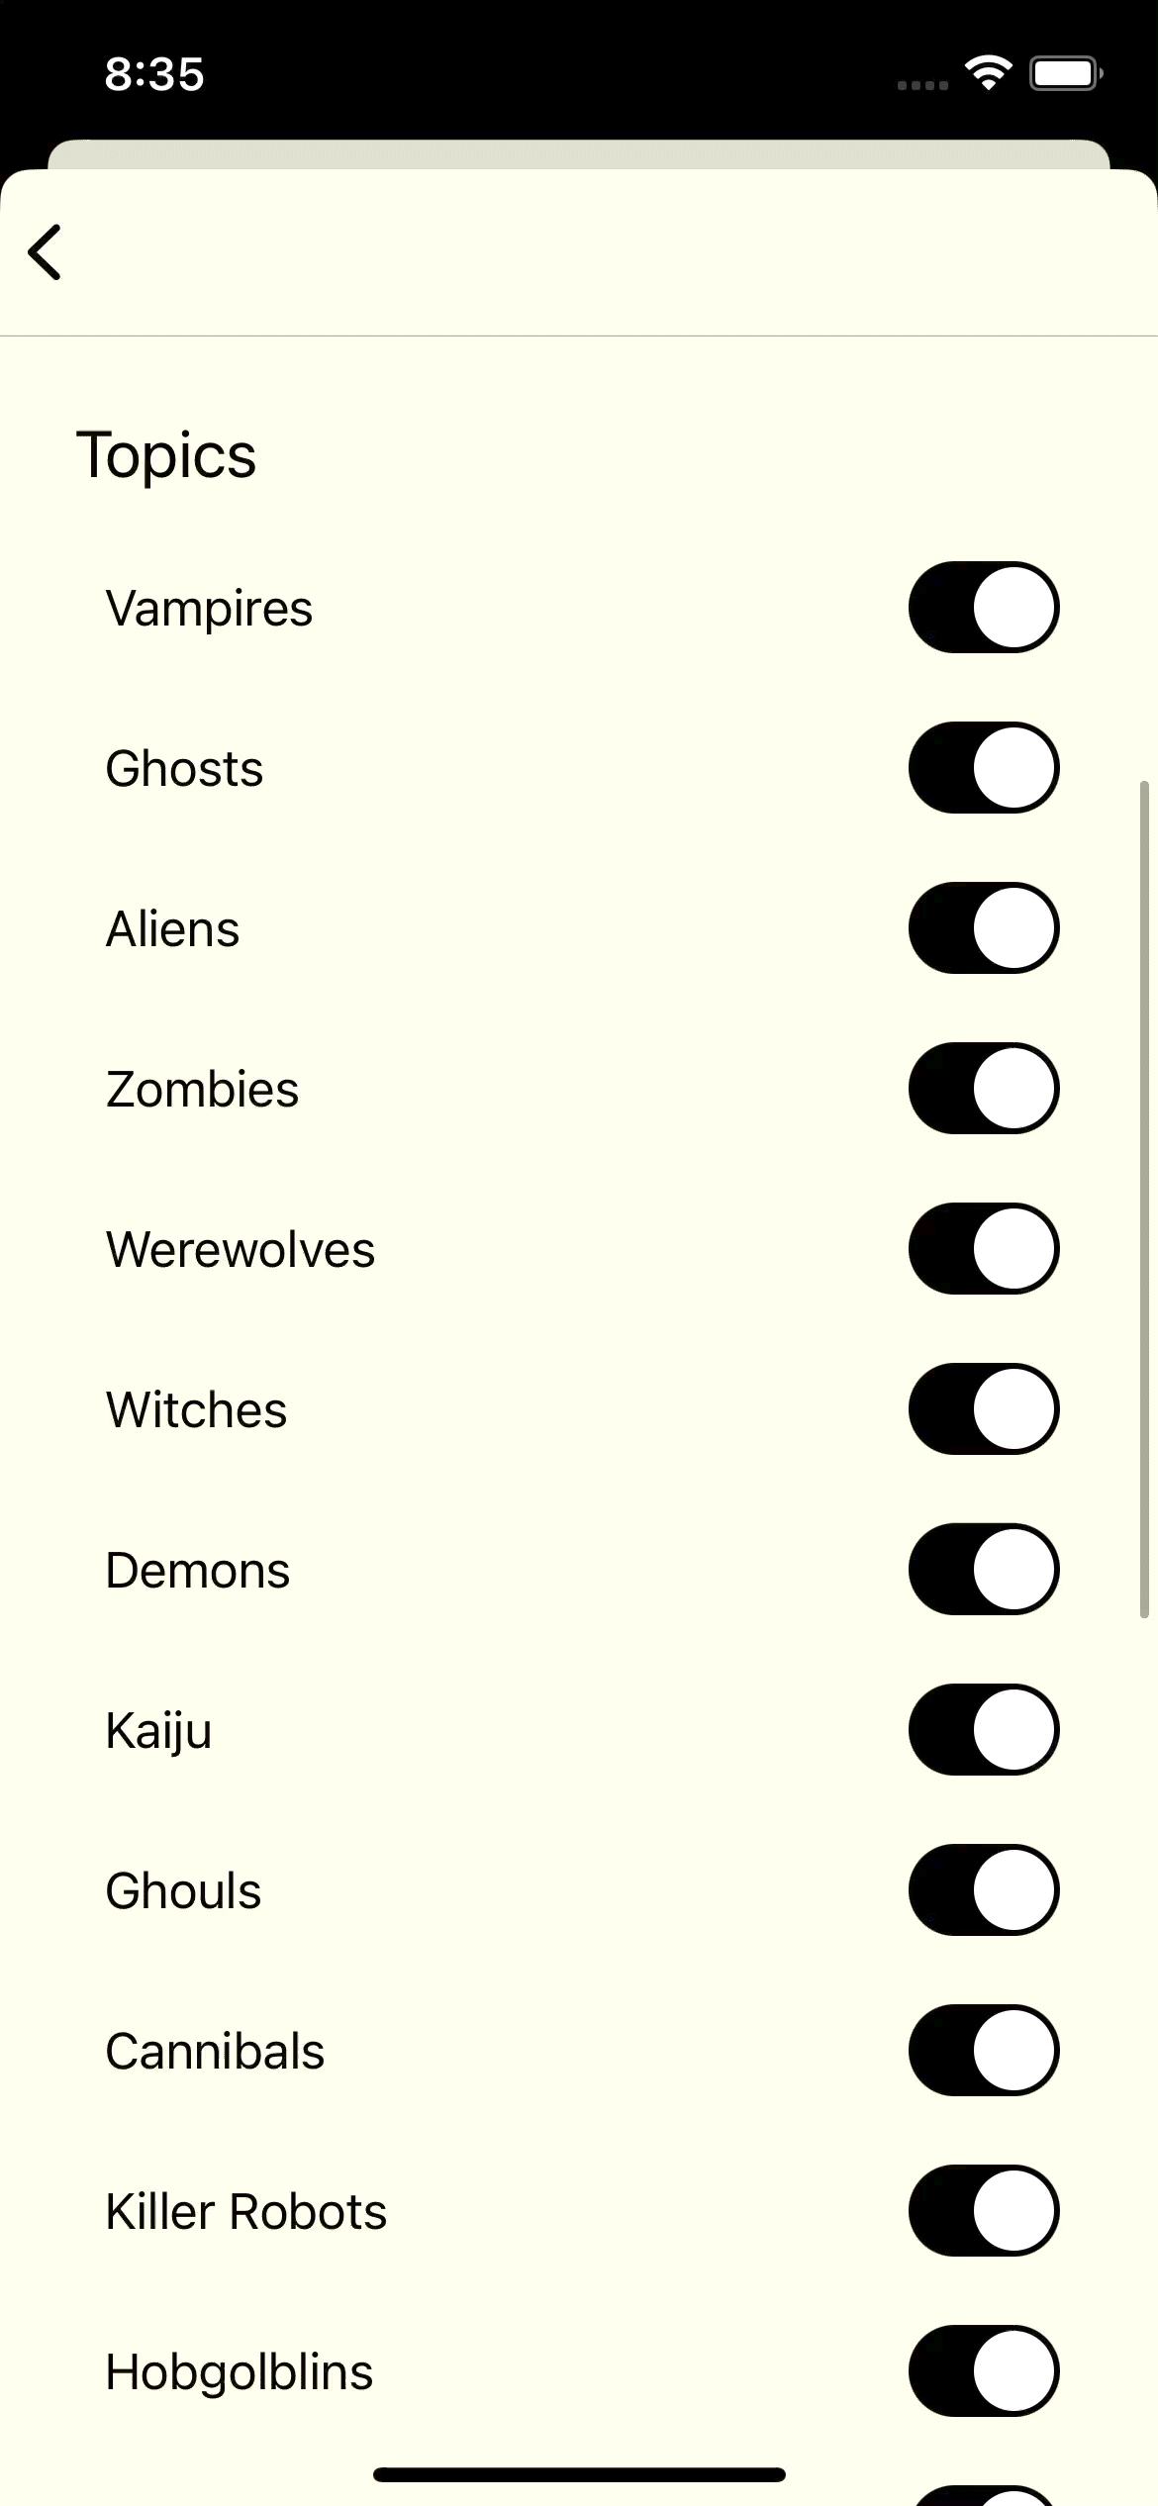Tap the back chevron arrow
Screen dimensions: 1158x2506
click(x=46, y=252)
